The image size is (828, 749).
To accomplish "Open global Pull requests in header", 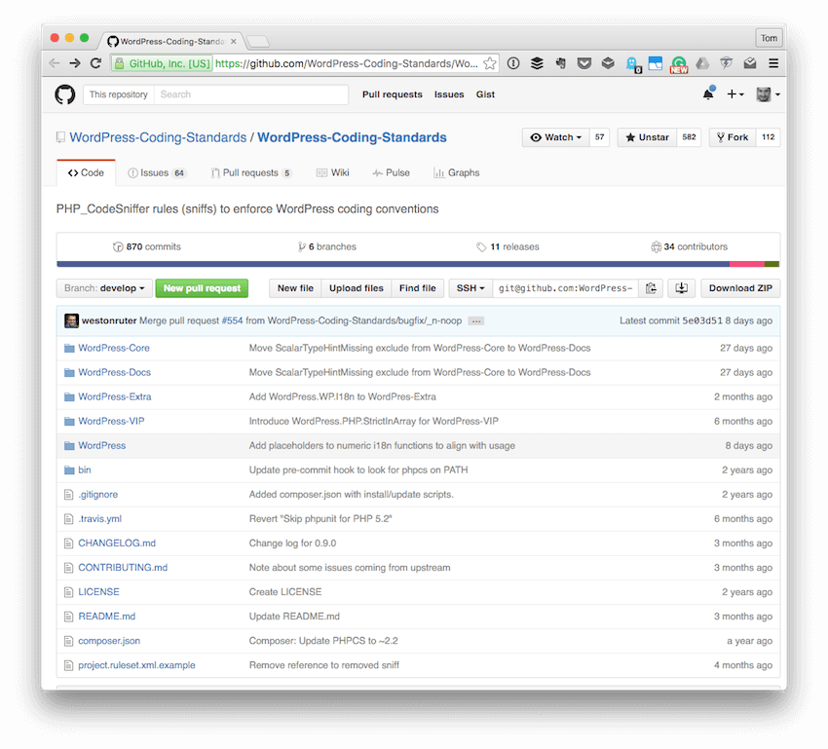I will coord(393,94).
